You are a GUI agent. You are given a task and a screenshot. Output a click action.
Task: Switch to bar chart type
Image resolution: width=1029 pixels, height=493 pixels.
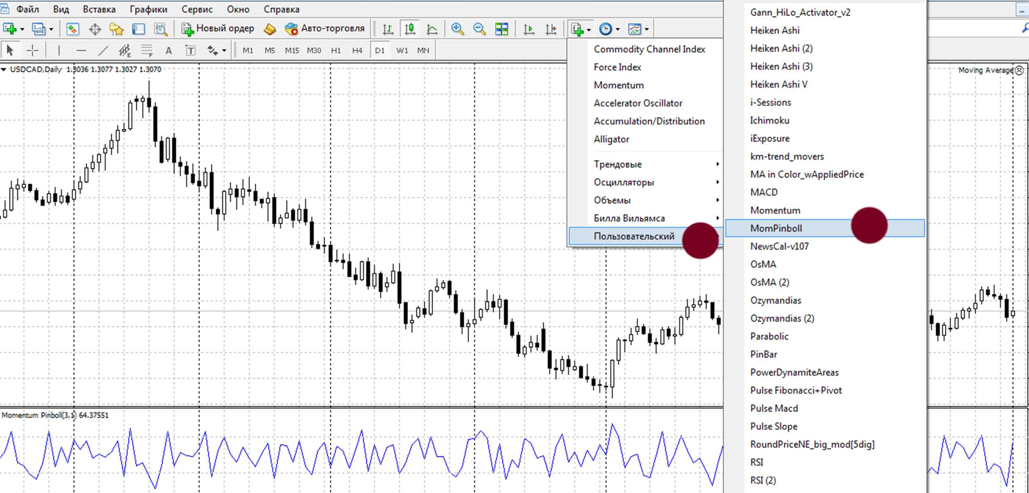(388, 29)
